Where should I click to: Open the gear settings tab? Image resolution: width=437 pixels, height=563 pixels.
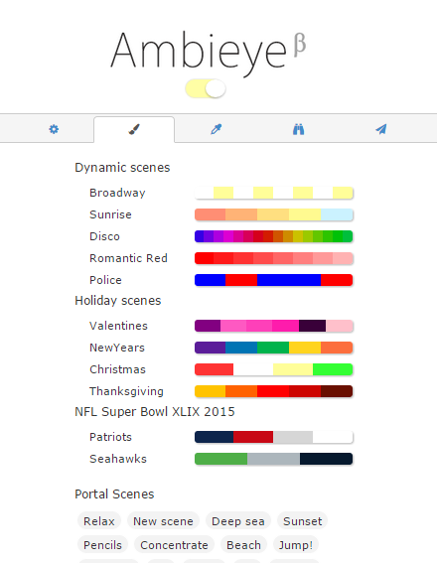pyautogui.click(x=54, y=129)
